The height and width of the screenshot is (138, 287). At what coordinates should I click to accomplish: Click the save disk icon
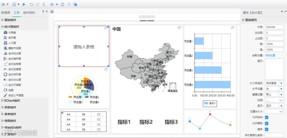coord(14,5)
